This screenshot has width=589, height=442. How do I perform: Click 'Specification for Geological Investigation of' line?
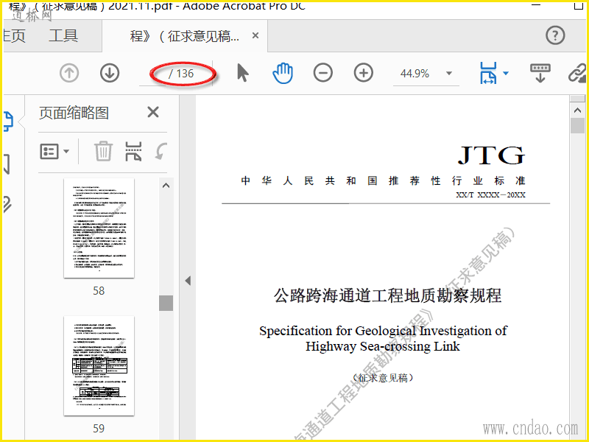click(x=383, y=331)
